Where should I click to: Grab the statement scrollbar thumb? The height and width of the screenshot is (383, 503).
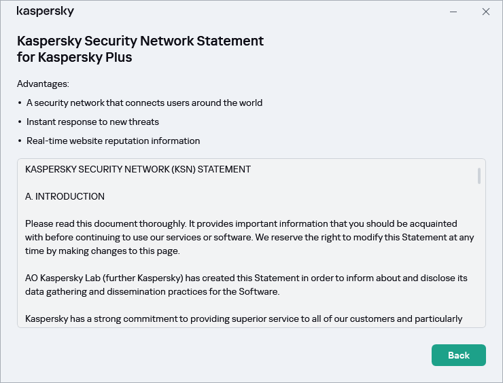[479, 175]
